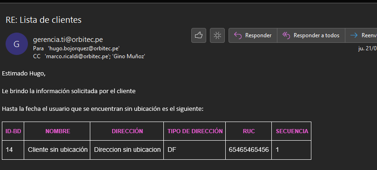Click the thumbs-up like icon
The width and height of the screenshot is (377, 170).
point(199,35)
